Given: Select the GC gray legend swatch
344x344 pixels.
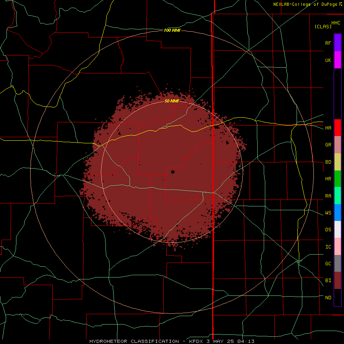Looking at the screenshot, I should (338, 263).
